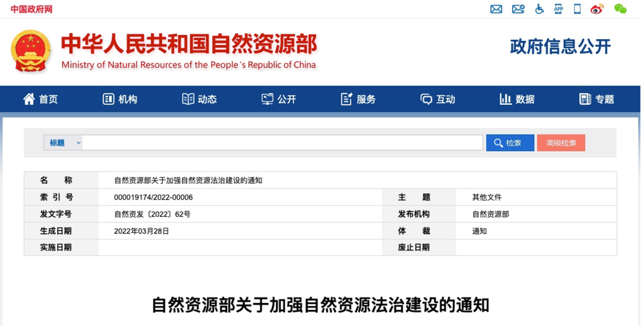Click the envelope with arrow icon
Image resolution: width=641 pixels, height=326 pixels.
click(518, 9)
